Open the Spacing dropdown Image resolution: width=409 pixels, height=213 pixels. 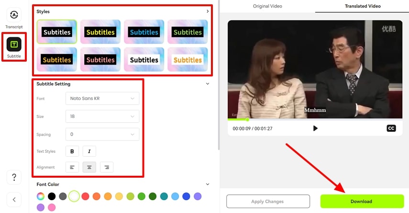[102, 134]
